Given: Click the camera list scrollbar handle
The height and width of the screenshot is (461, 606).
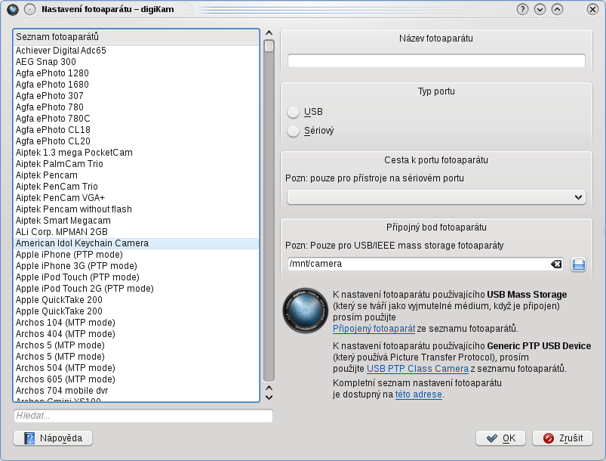Looking at the screenshot, I should [x=269, y=46].
